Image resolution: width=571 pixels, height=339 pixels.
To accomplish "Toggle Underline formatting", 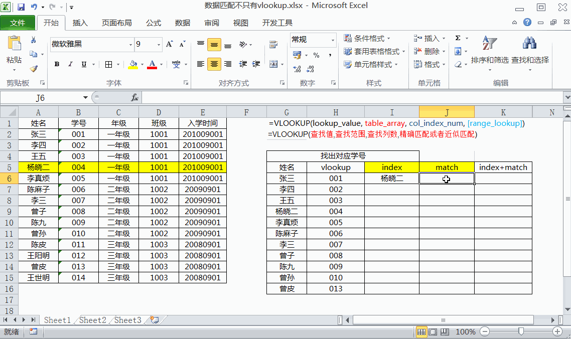I will tap(84, 64).
